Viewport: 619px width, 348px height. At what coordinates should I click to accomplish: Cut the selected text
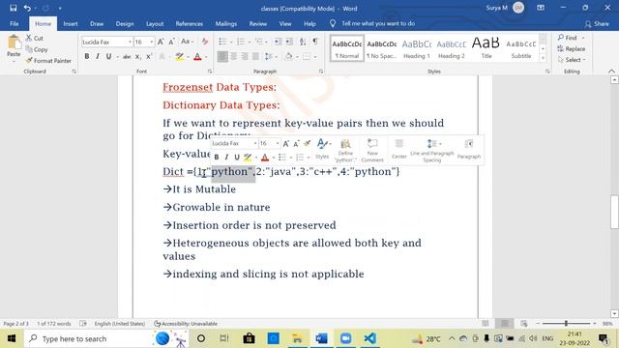pos(35,39)
